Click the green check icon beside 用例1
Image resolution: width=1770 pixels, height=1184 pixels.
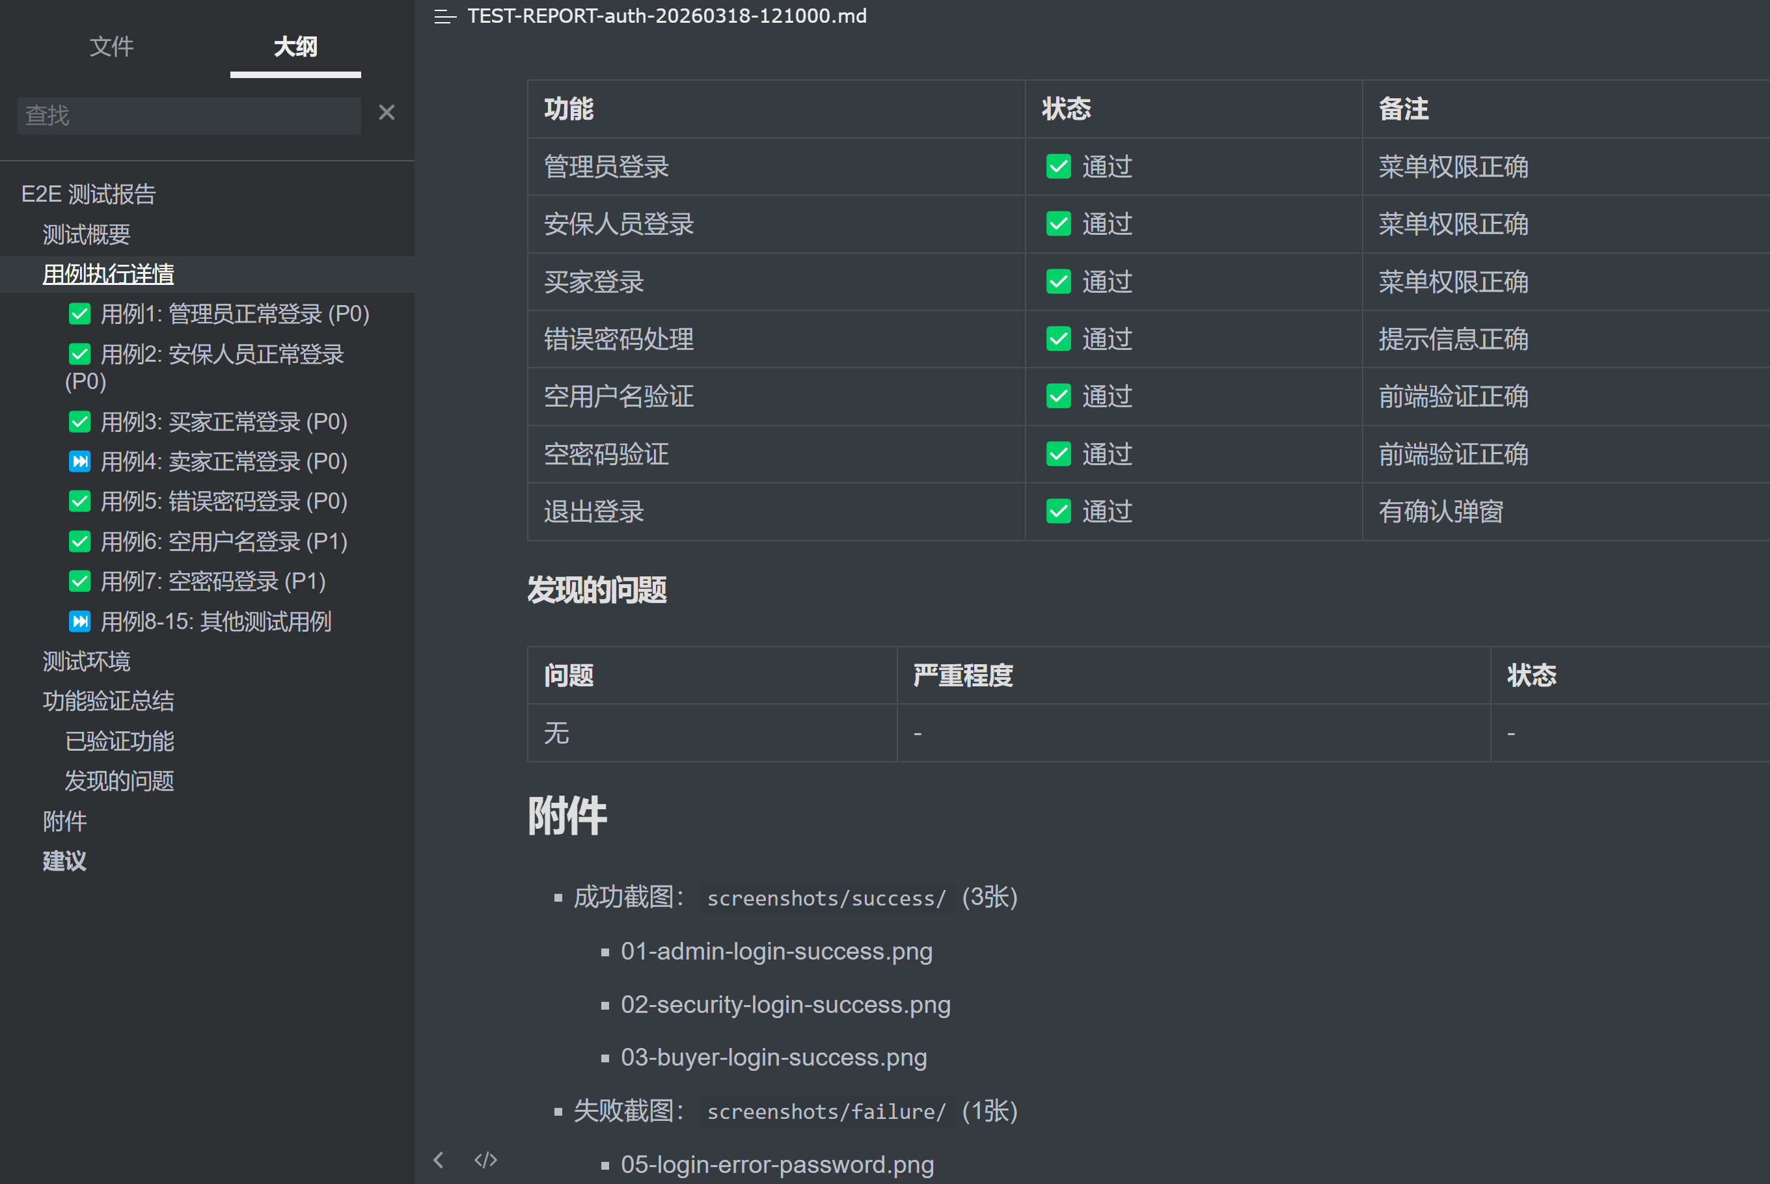[79, 314]
